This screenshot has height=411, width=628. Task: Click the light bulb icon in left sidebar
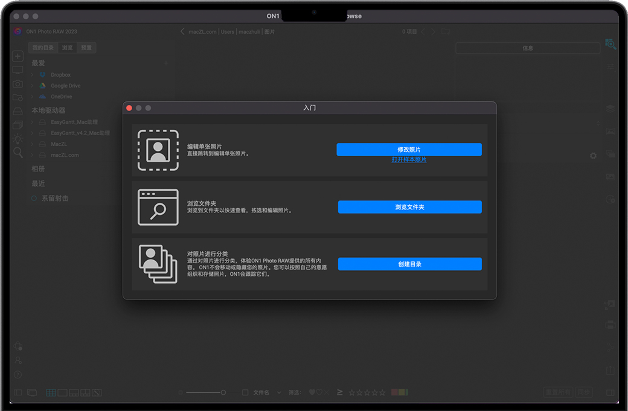[18, 139]
